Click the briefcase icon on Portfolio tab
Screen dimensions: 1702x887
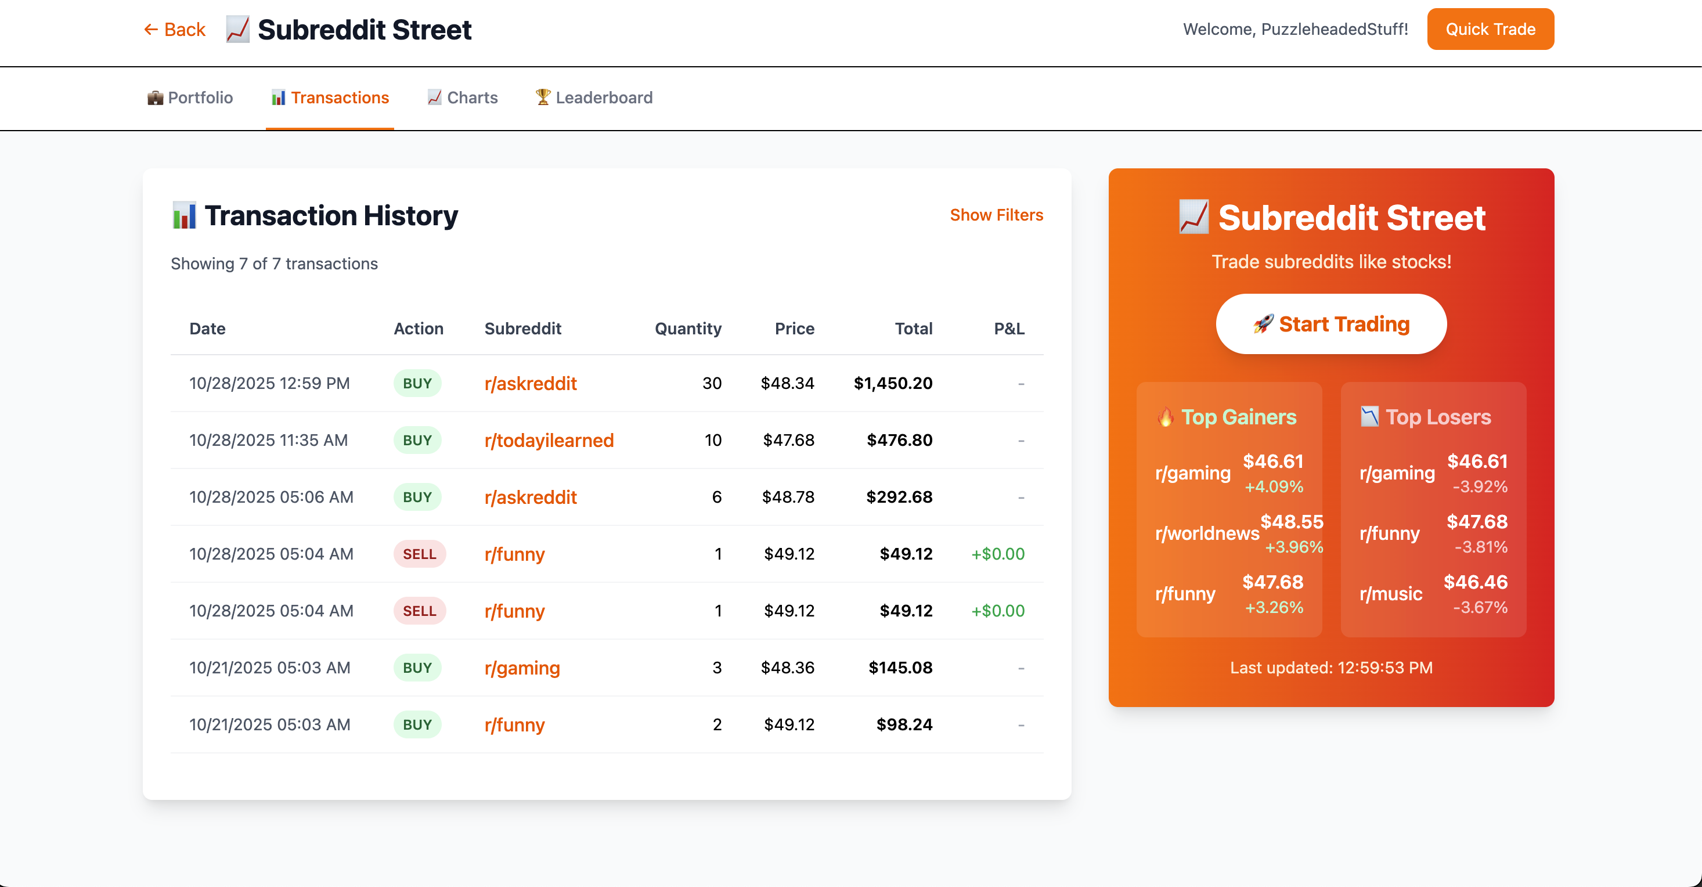[155, 98]
